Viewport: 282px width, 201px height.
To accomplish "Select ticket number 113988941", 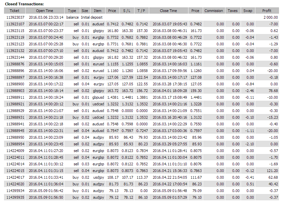I will [x=15, y=124].
